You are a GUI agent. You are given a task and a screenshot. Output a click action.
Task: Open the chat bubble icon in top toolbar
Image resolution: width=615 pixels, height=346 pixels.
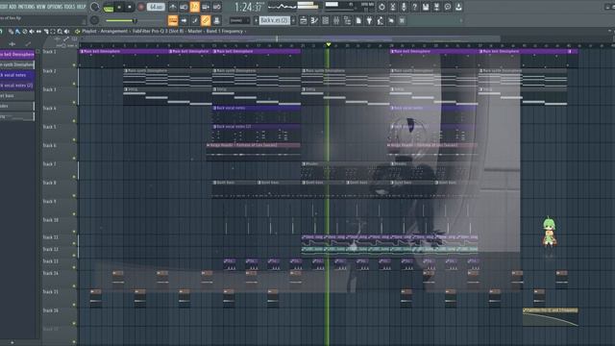pos(448,7)
